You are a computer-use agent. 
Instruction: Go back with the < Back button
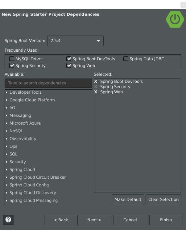point(61,220)
